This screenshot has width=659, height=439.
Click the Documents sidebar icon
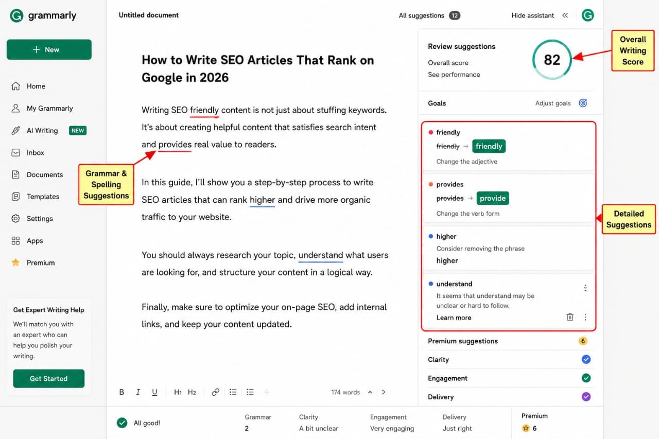[x=16, y=174]
